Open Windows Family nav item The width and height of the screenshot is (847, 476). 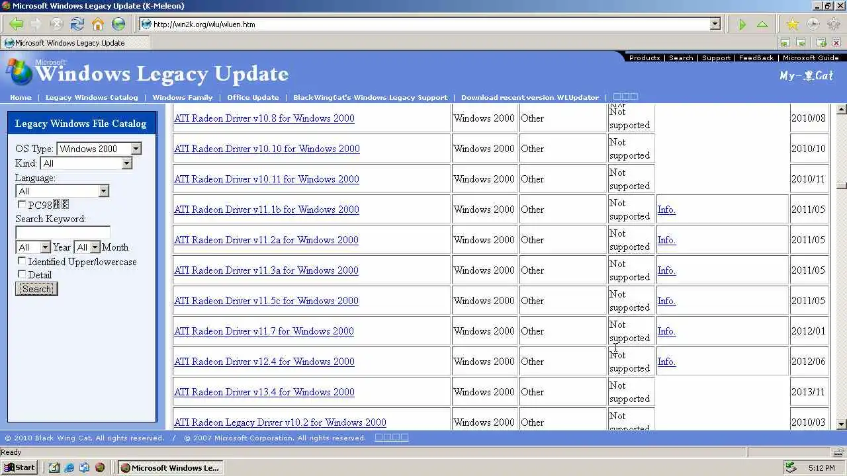[x=183, y=97]
